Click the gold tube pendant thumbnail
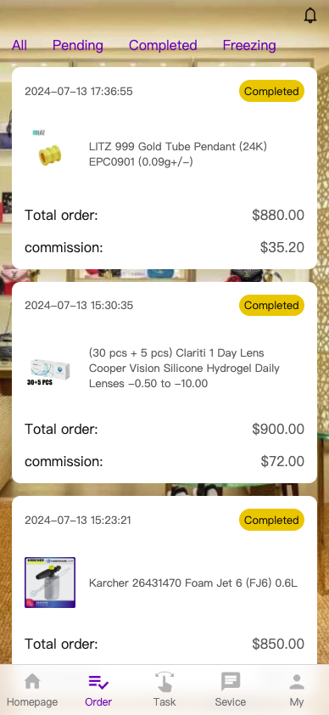 pos(50,154)
